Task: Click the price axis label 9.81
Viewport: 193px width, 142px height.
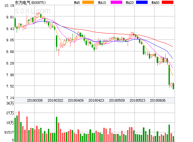Action: 10,17
